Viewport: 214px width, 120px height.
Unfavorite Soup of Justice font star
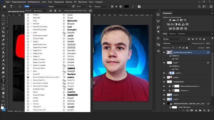pos(28,77)
